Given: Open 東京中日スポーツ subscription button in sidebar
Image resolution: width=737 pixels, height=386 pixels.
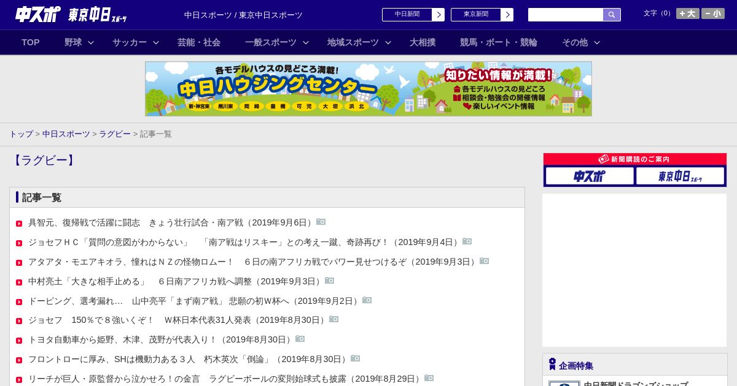Looking at the screenshot, I should coord(680,176).
